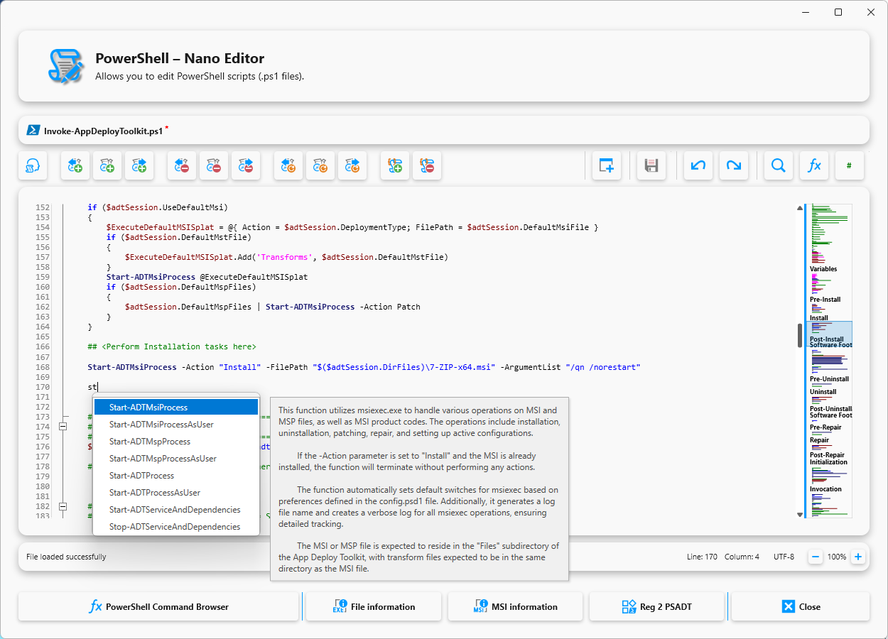Image resolution: width=888 pixels, height=639 pixels.
Task: Open search with the magnifier icon
Action: 779,165
